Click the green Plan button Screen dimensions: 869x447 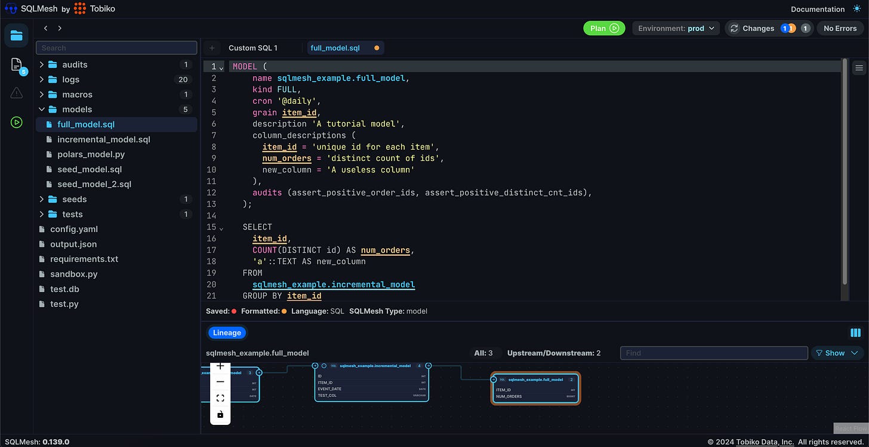[x=604, y=28]
